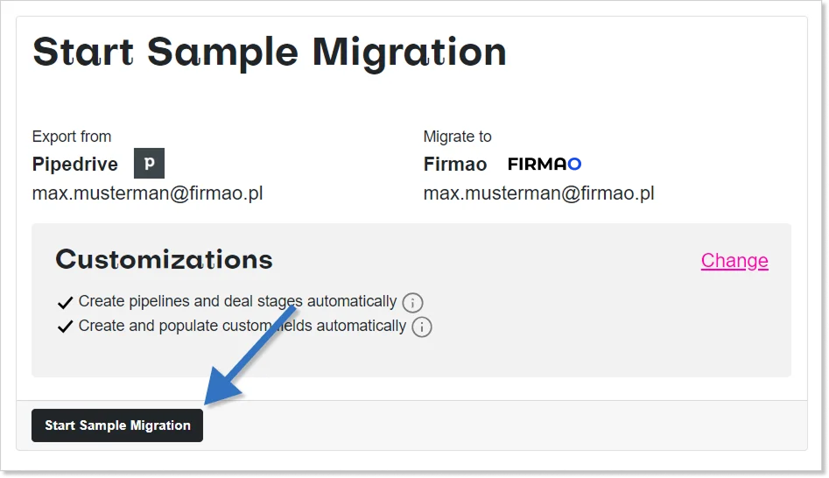The height and width of the screenshot is (478, 829).
Task: Click the checkmark beside custom fields option
Action: [x=65, y=327]
